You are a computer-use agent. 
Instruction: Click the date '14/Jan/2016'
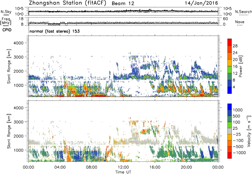click(x=201, y=3)
